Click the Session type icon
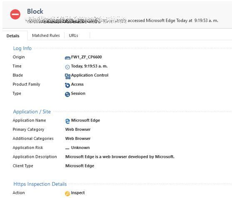 pos(67,94)
